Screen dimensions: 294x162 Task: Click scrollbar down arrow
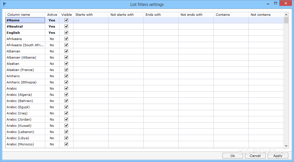point(286,146)
